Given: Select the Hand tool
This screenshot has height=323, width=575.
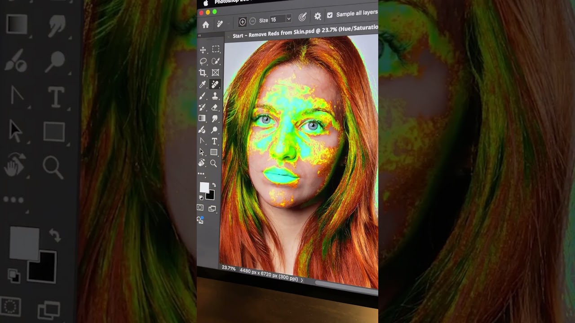Looking at the screenshot, I should coord(202,163).
